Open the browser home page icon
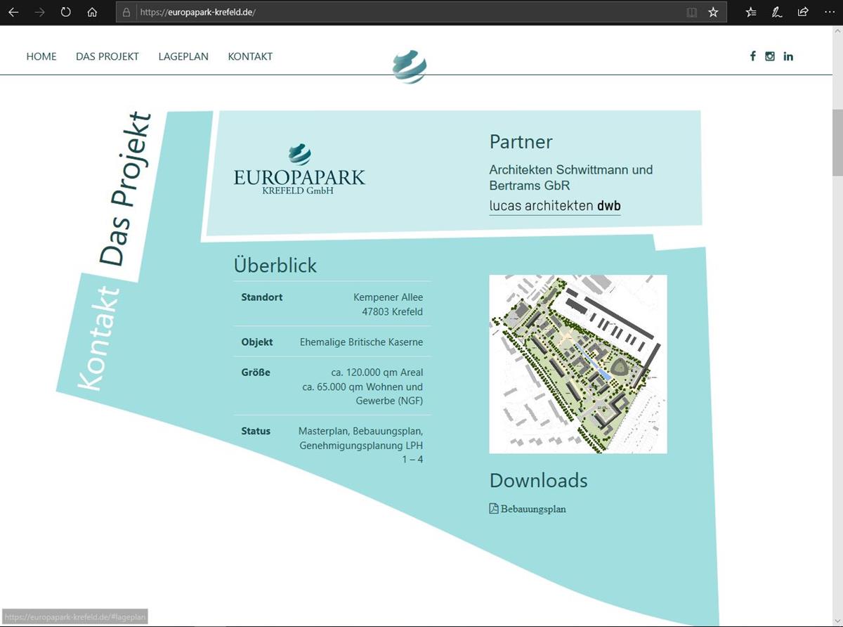Image resolution: width=843 pixels, height=627 pixels. tap(92, 12)
